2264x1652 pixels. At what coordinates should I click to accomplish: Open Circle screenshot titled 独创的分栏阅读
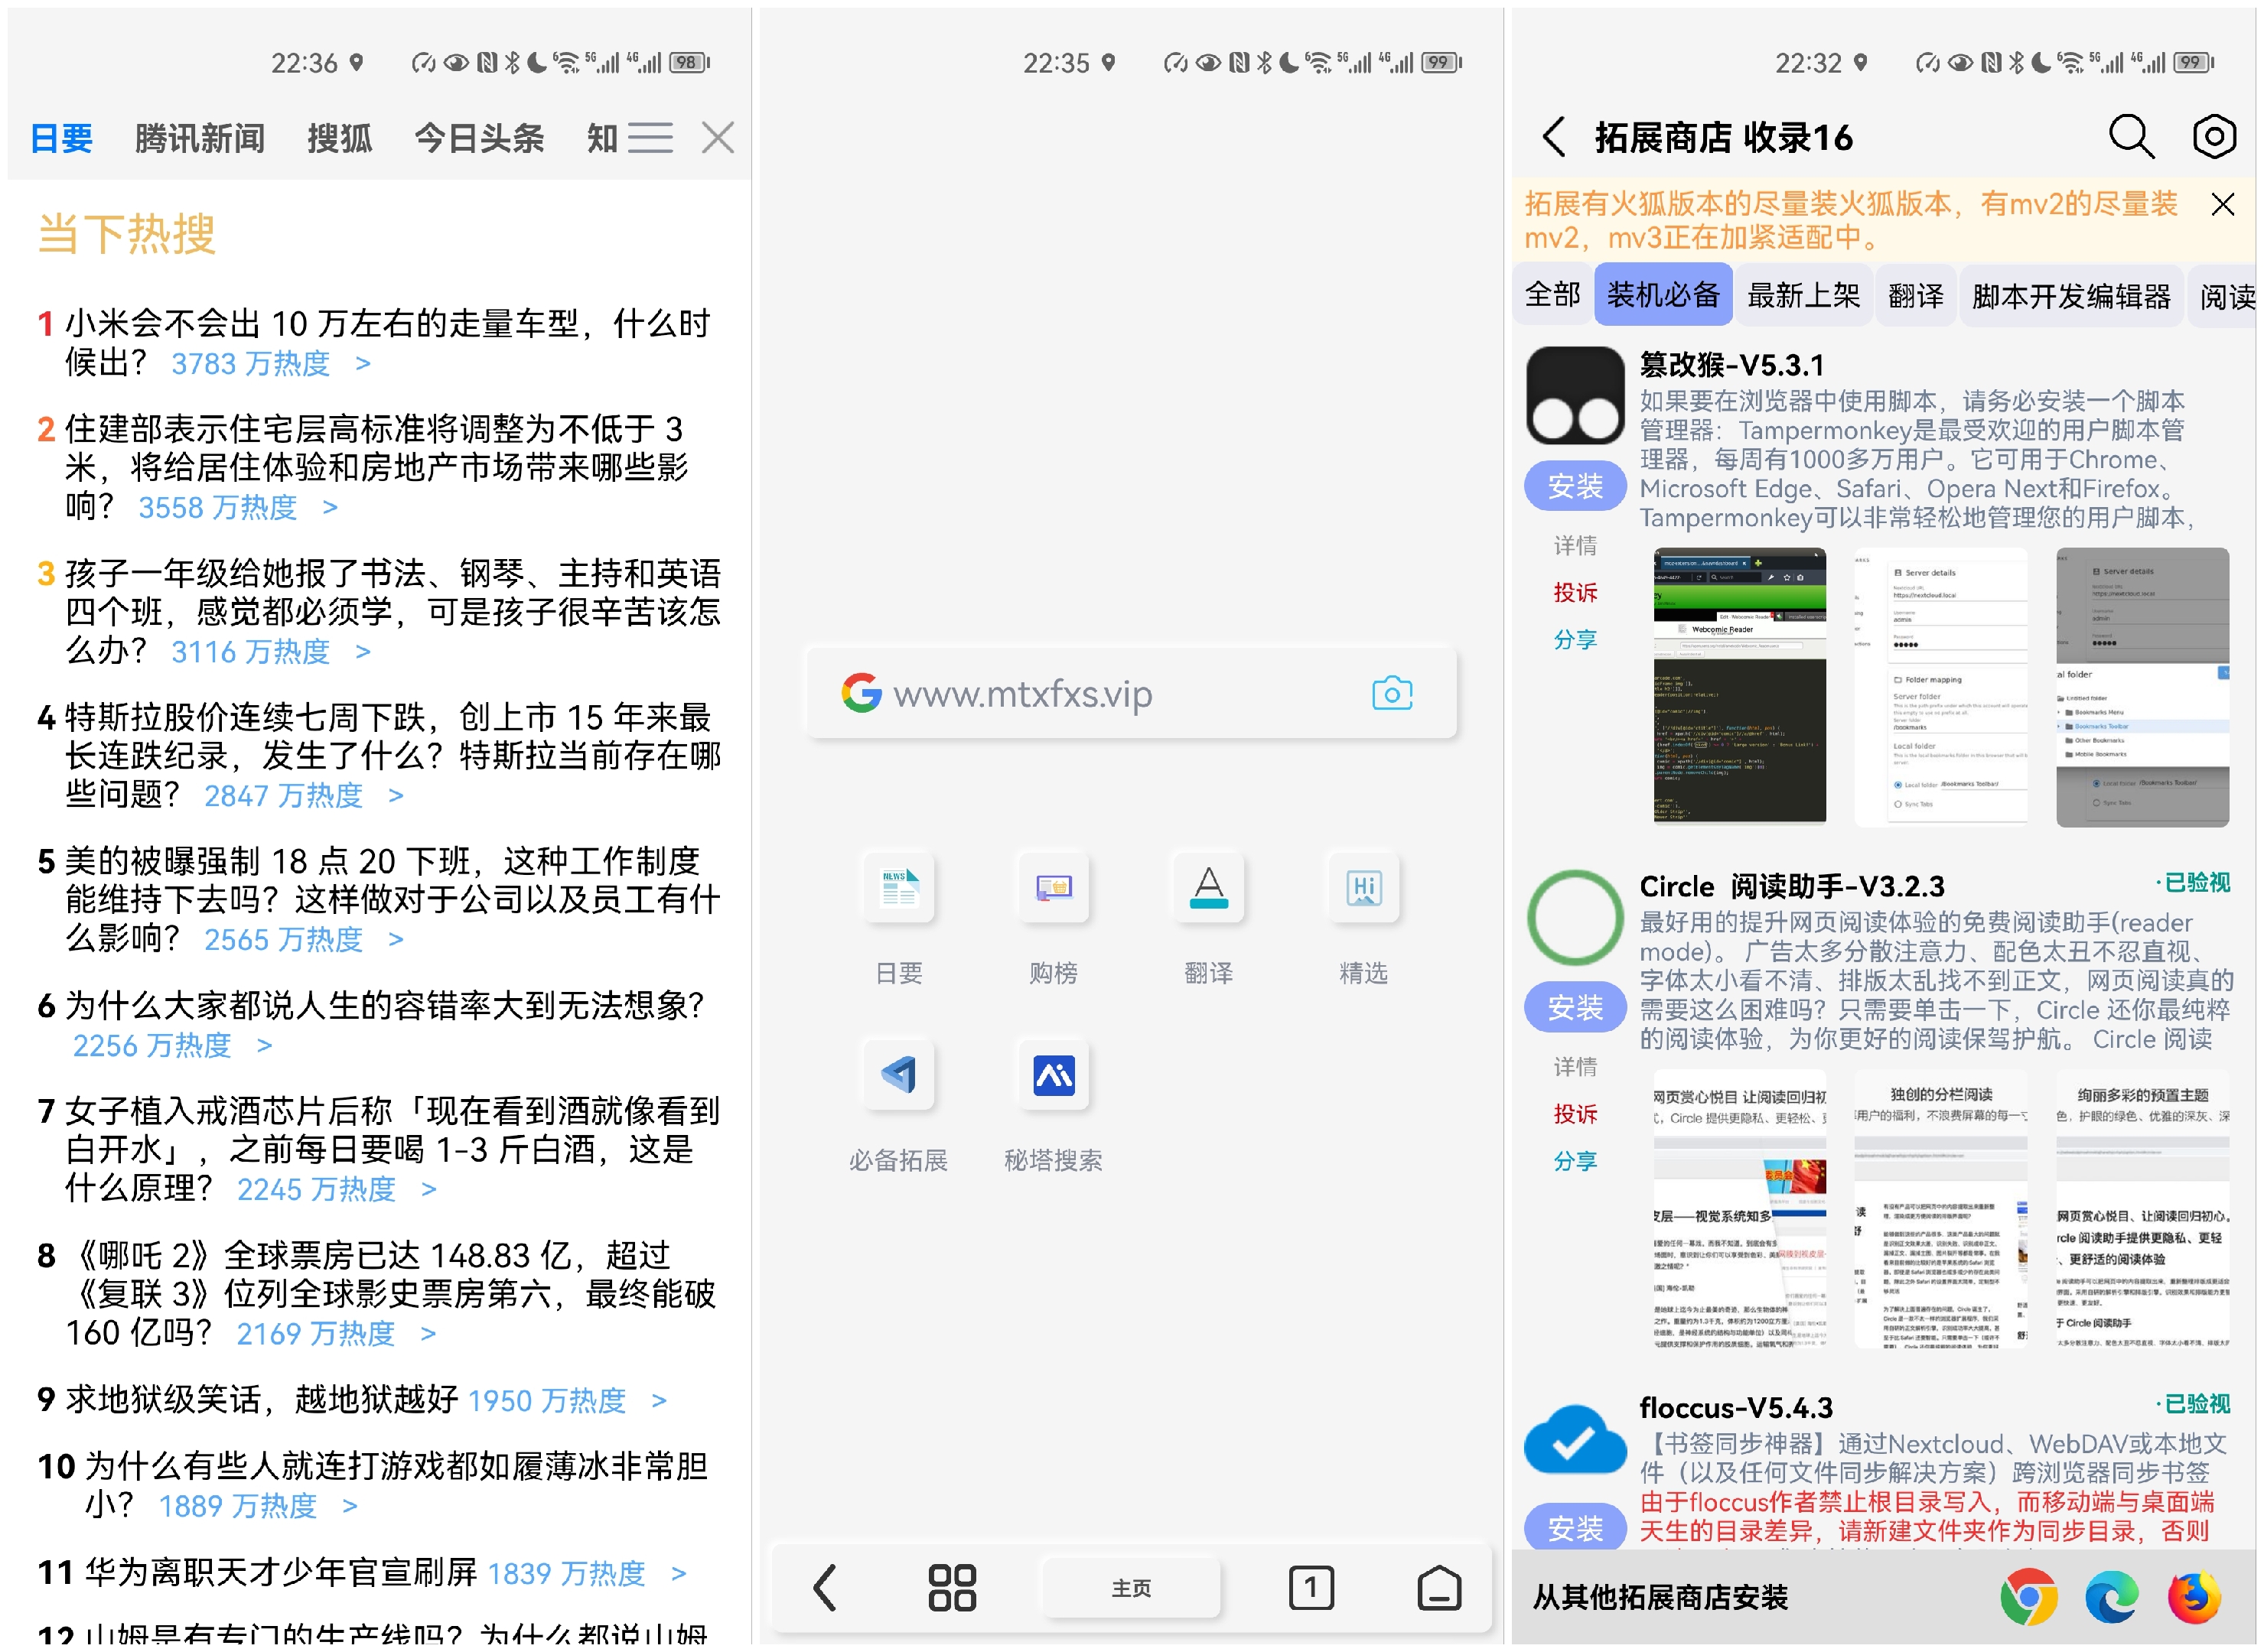(1941, 1209)
